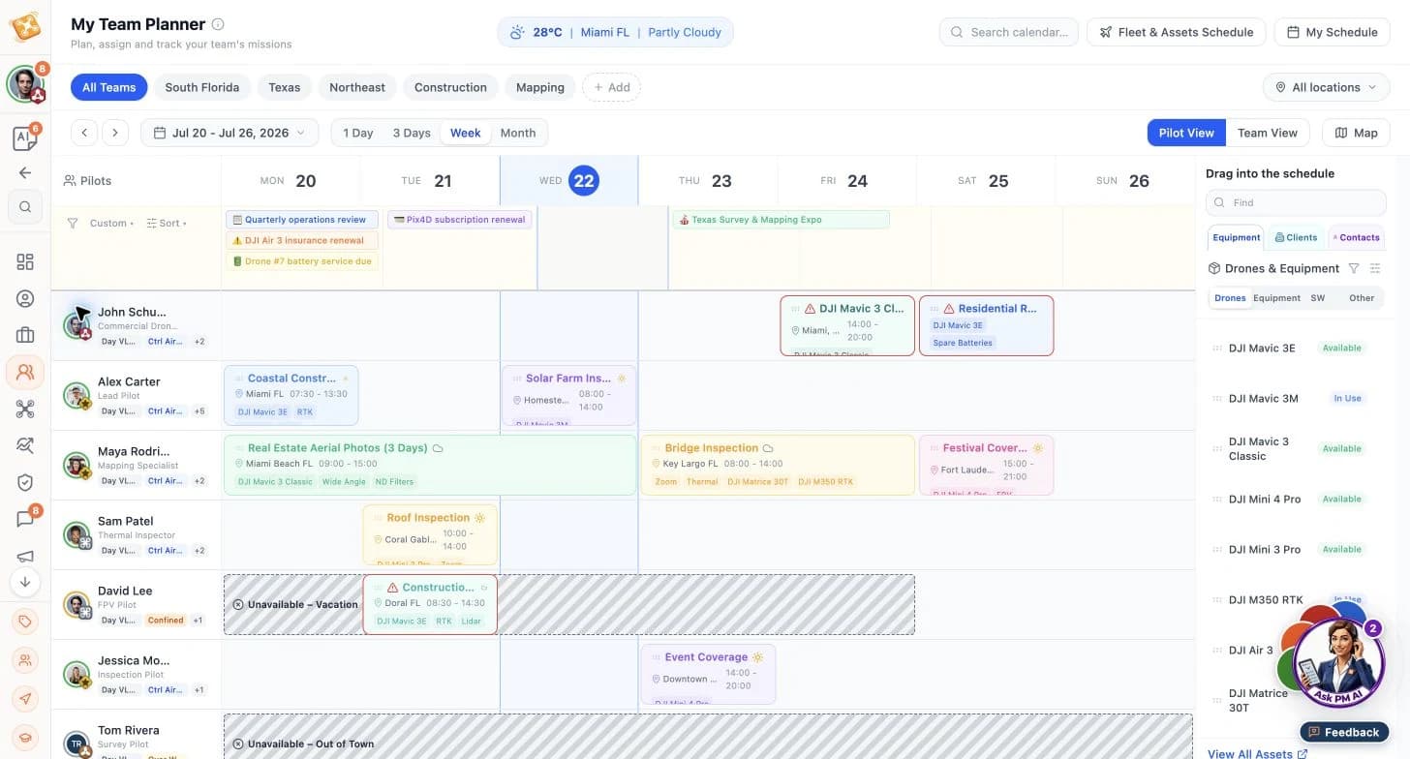Follow the View All Assets link
The image size is (1410, 759).
click(x=1257, y=753)
